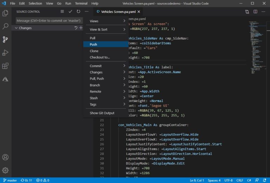Open the Explorer view in activity bar

tap(5, 13)
